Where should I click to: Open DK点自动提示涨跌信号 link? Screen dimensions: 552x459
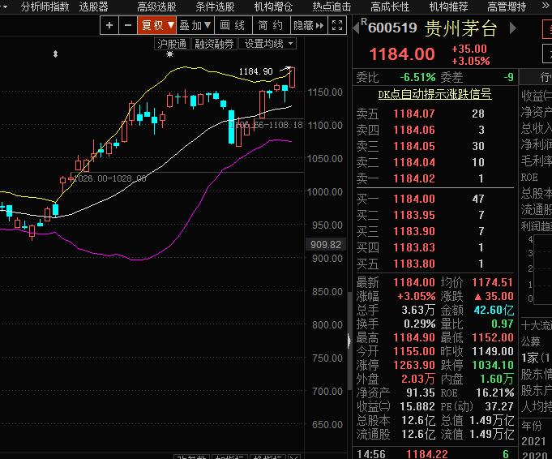tap(434, 94)
